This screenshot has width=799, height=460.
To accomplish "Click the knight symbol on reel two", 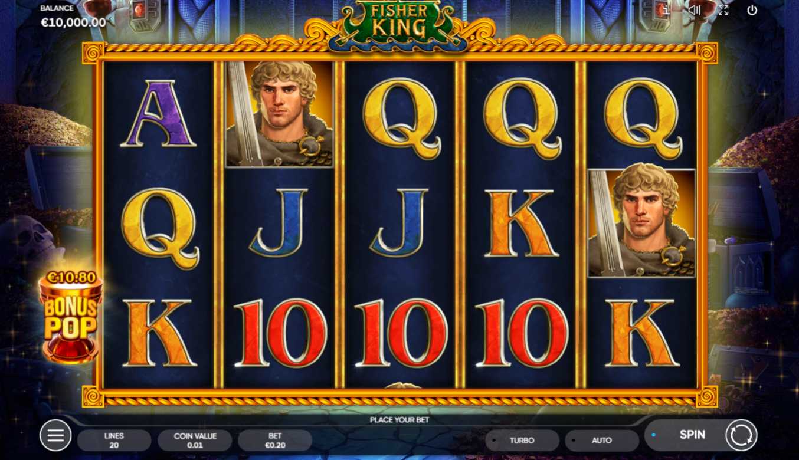I will pyautogui.click(x=280, y=114).
